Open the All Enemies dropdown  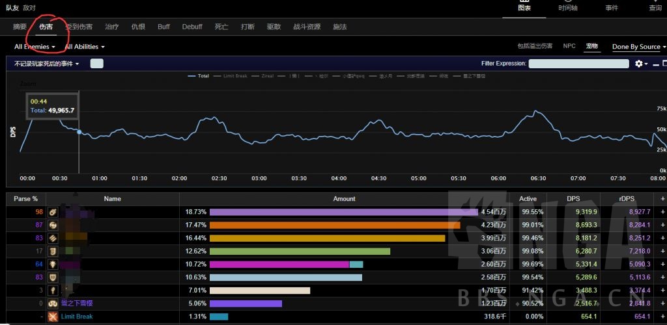pyautogui.click(x=35, y=47)
